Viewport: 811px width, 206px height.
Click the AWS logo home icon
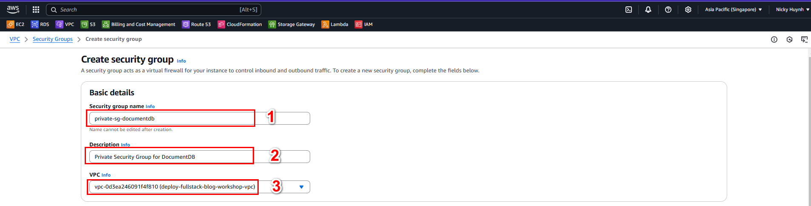[x=13, y=9]
